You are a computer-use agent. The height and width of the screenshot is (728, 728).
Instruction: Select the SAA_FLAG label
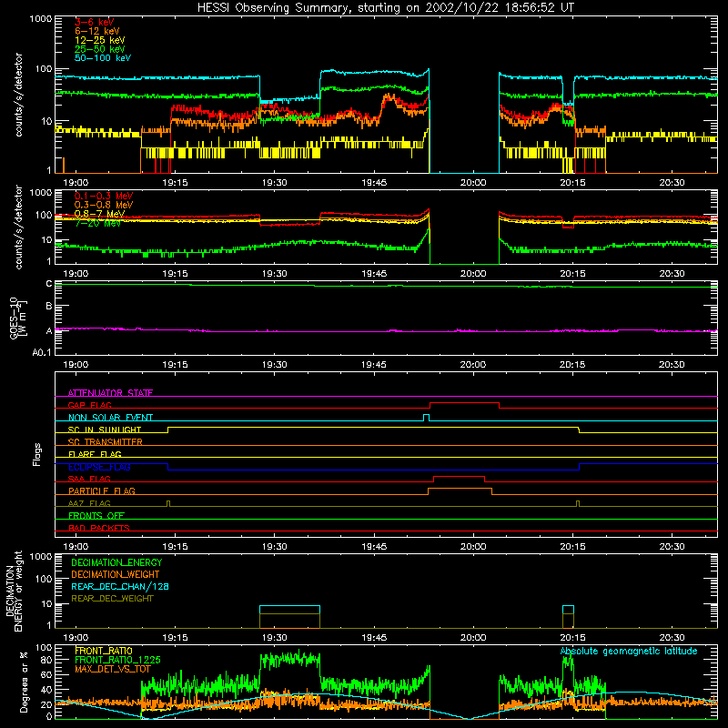click(89, 479)
